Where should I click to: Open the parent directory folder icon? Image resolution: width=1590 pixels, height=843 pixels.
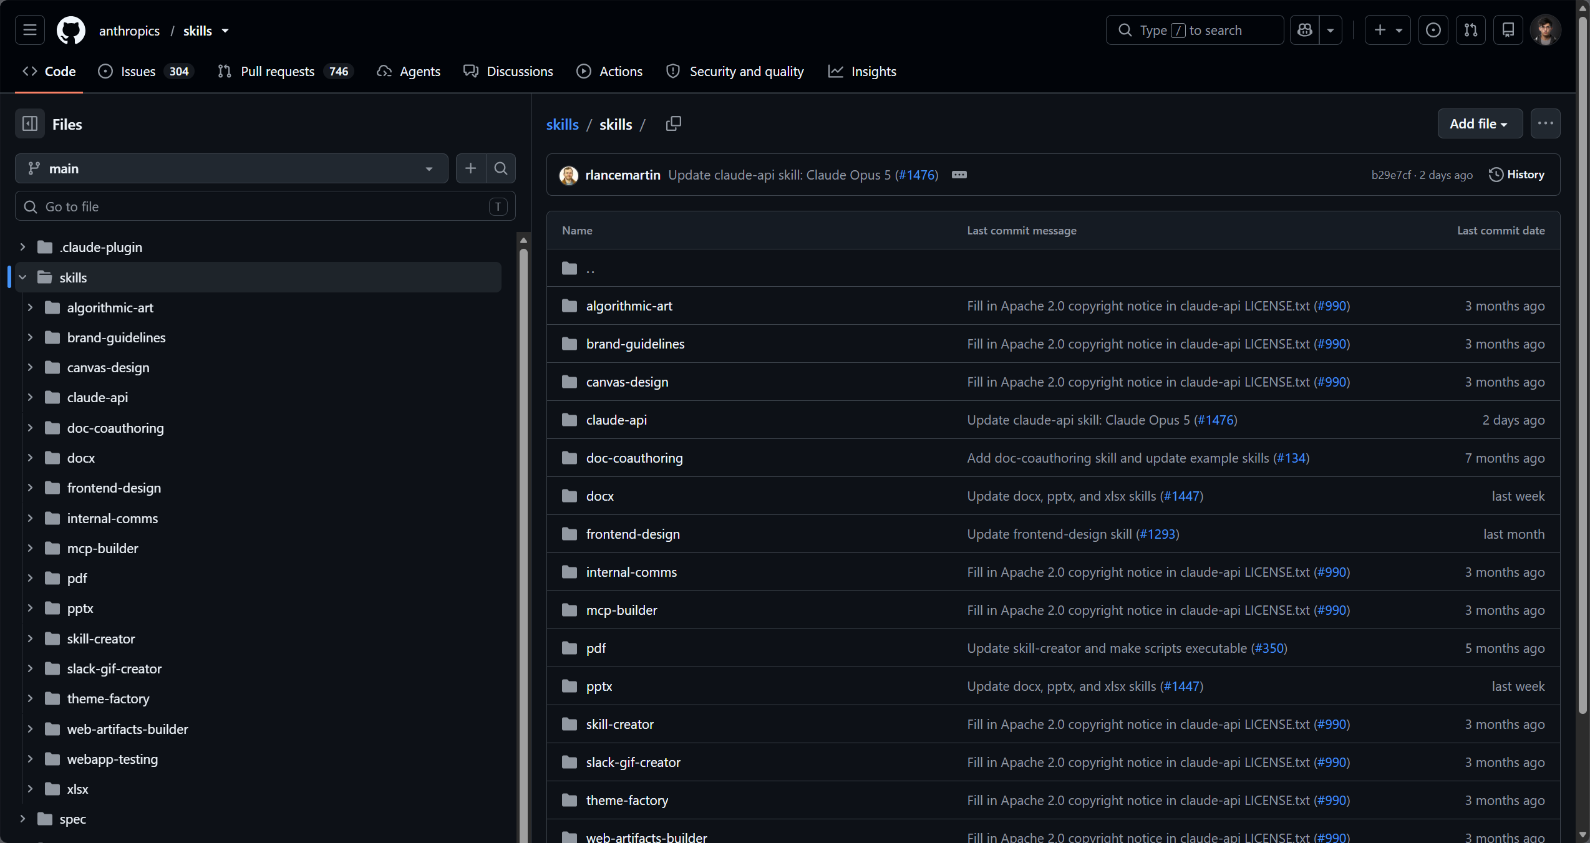[x=570, y=268]
